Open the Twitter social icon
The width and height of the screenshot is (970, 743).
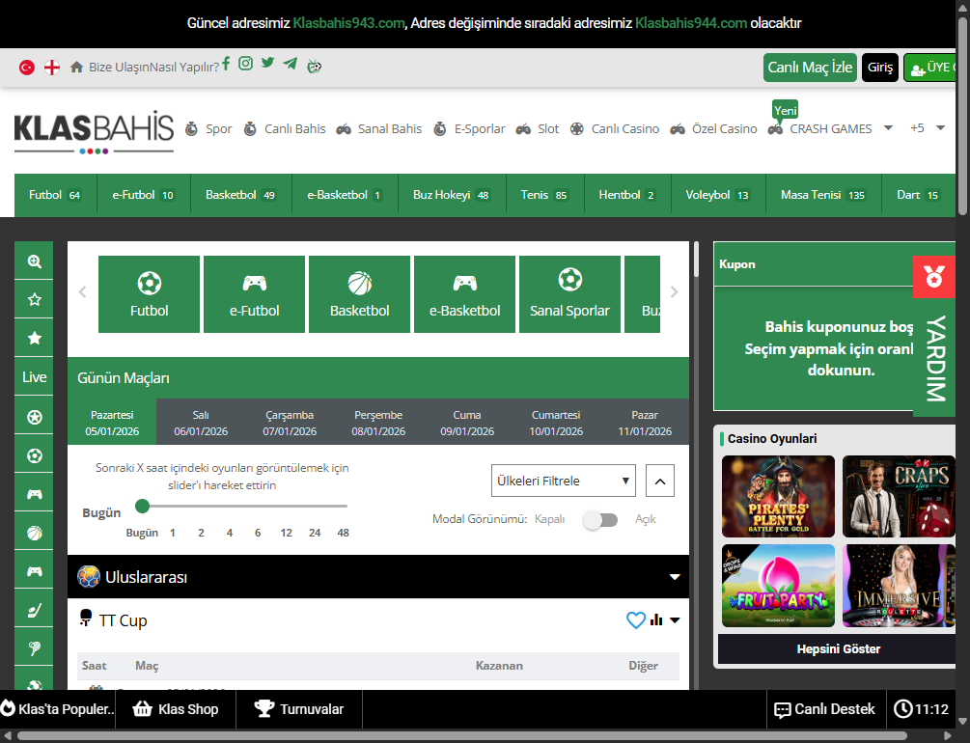point(268,63)
